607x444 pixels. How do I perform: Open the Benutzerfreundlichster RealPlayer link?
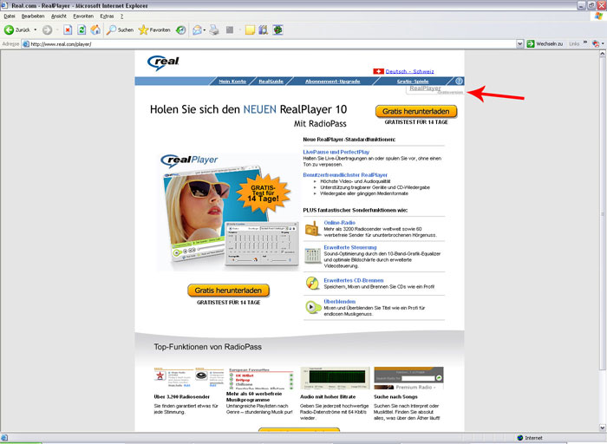[x=345, y=175]
